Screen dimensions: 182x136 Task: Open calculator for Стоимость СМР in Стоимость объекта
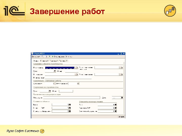pyautogui.click(x=70, y=108)
